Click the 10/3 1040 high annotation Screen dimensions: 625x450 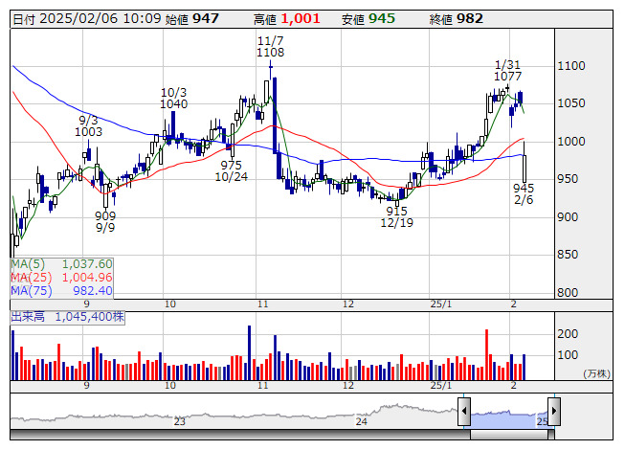click(x=173, y=99)
